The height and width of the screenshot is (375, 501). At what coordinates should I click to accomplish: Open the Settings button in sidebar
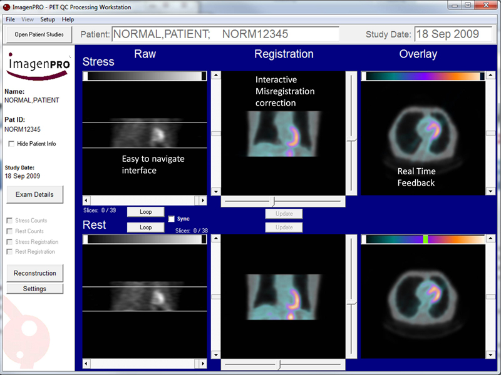[35, 289]
